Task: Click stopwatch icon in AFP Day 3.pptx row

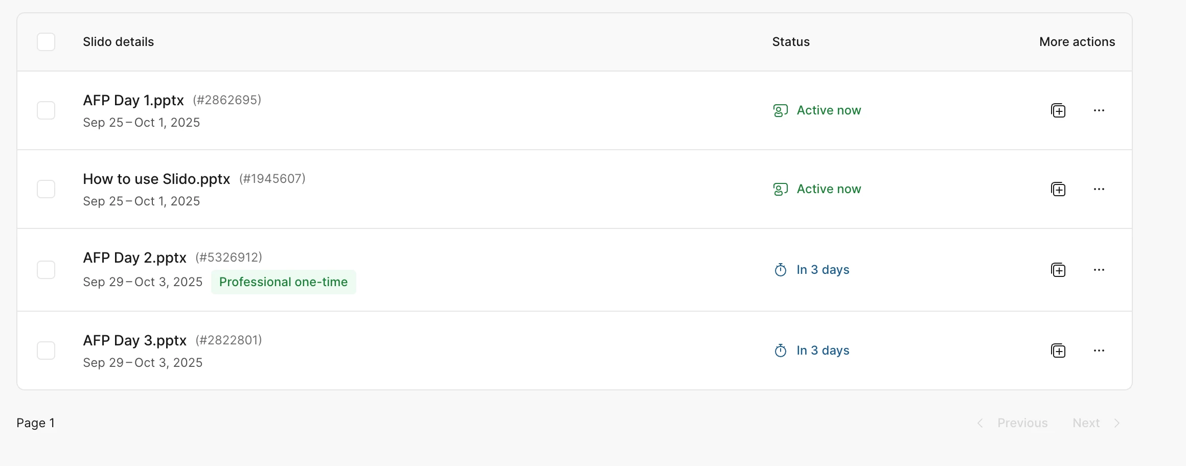Action: coord(780,351)
